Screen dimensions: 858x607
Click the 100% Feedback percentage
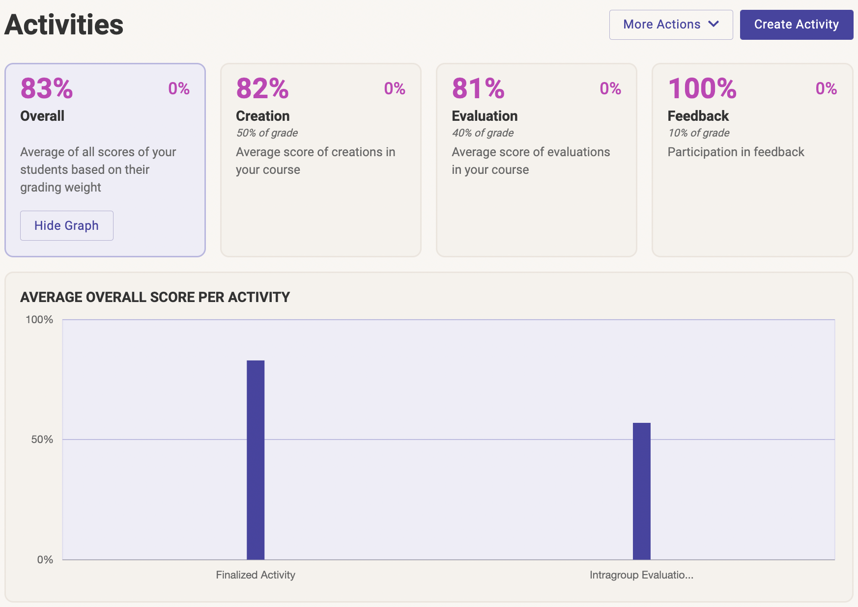[x=702, y=90]
